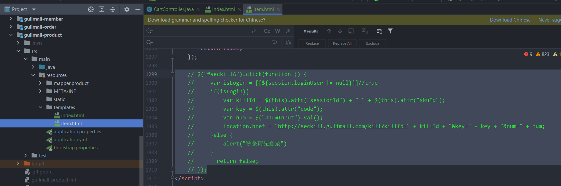Collapse the resources folder
This screenshot has height=186, width=561.
click(33, 75)
